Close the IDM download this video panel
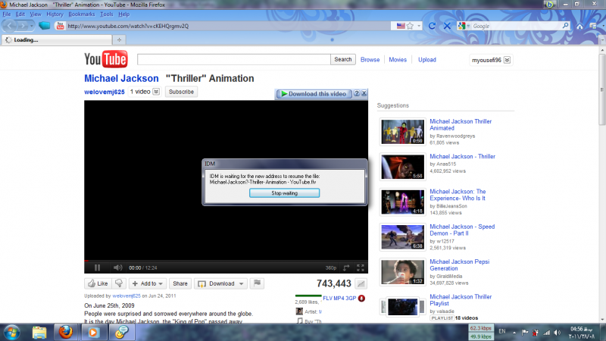This screenshot has width=606, height=341. (364, 93)
